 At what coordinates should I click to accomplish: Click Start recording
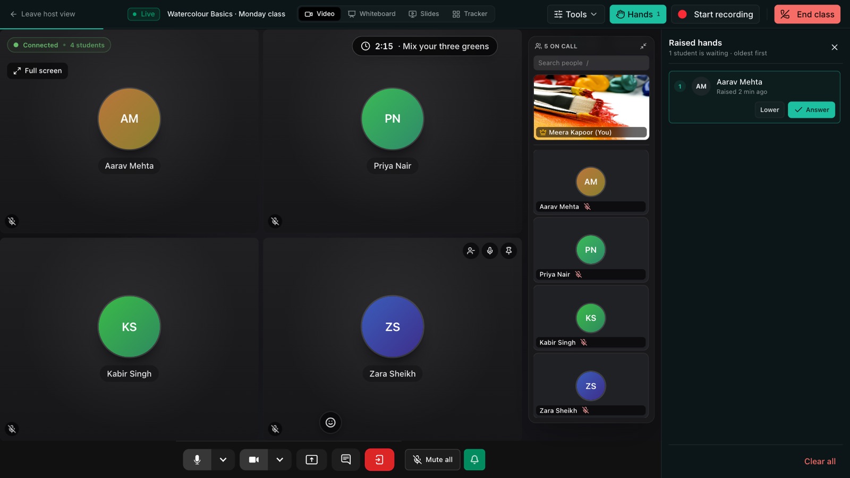pos(716,14)
